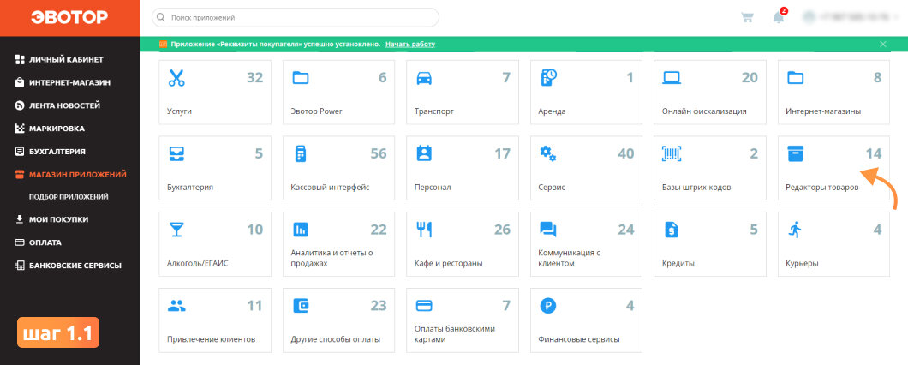Click the Онлайн фискализация category label
This screenshot has width=908, height=365.
tap(704, 111)
